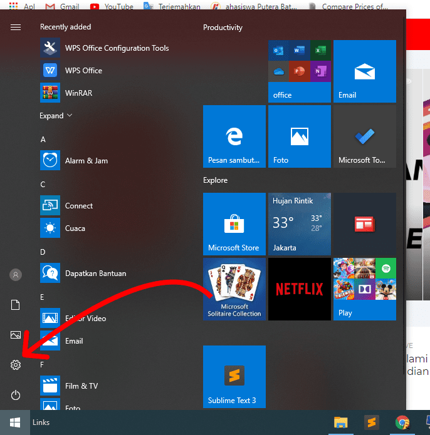
Task: Open Dapatkan Bantuan help app
Action: tap(83, 274)
